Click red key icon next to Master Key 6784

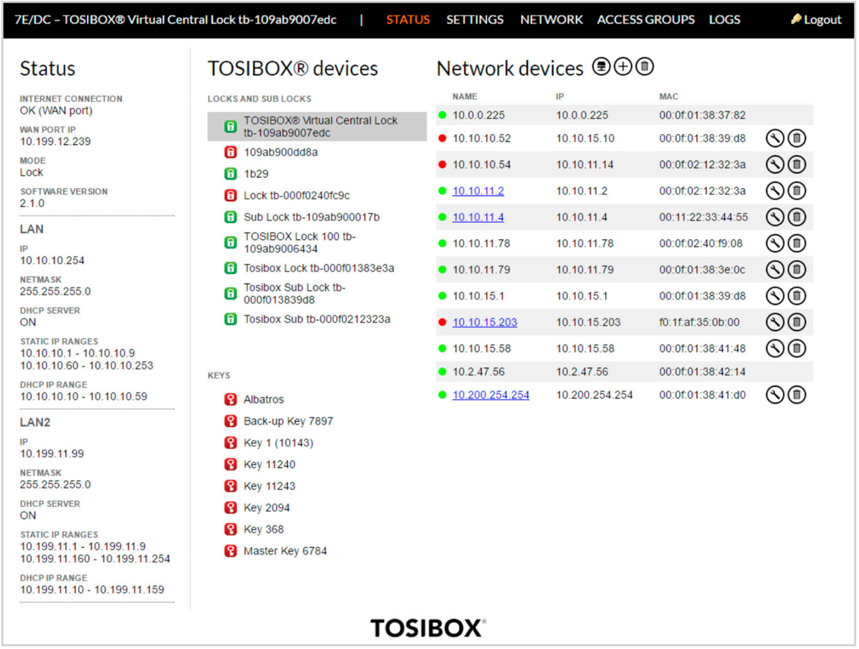click(230, 551)
